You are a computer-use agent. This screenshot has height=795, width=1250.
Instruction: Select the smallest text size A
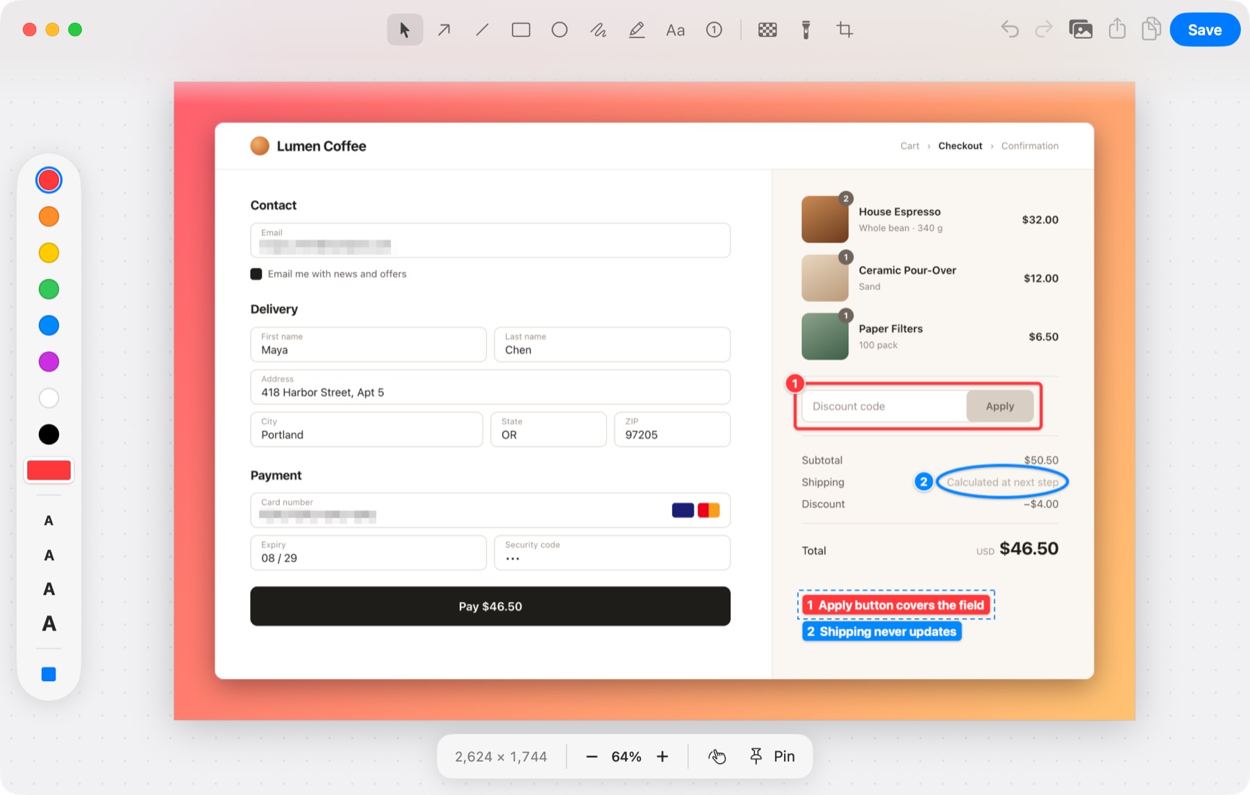pyautogui.click(x=49, y=521)
